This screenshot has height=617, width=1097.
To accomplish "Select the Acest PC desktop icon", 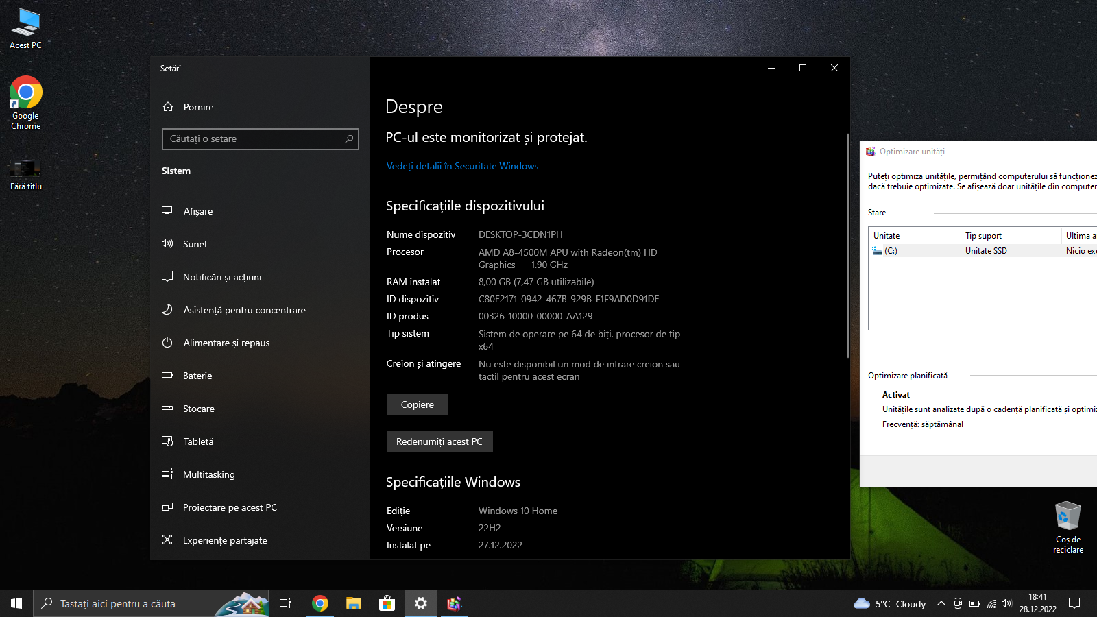I will pyautogui.click(x=26, y=29).
